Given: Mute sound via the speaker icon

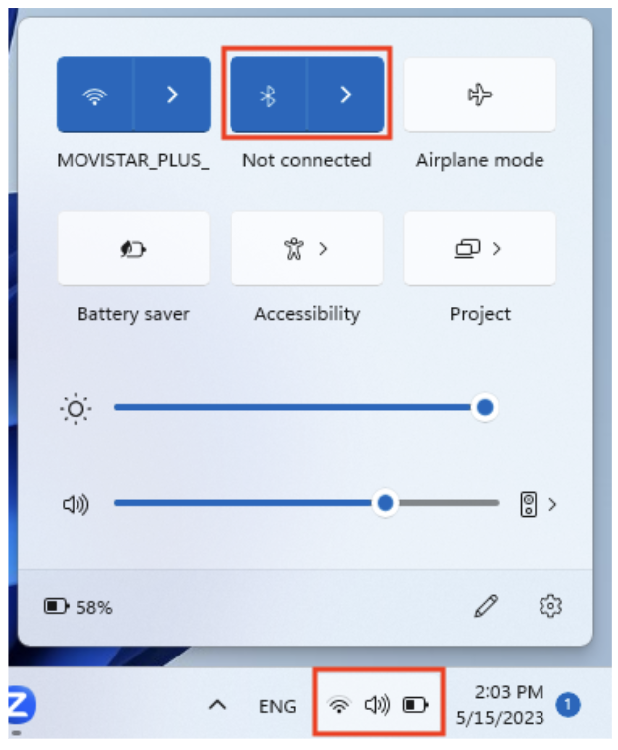Looking at the screenshot, I should click(76, 504).
